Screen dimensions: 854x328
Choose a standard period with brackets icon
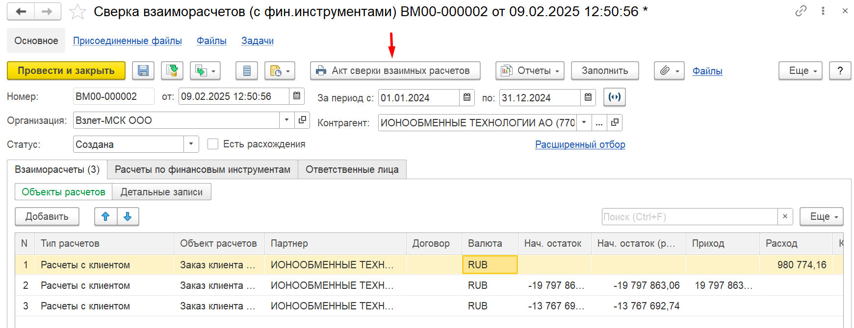point(615,97)
